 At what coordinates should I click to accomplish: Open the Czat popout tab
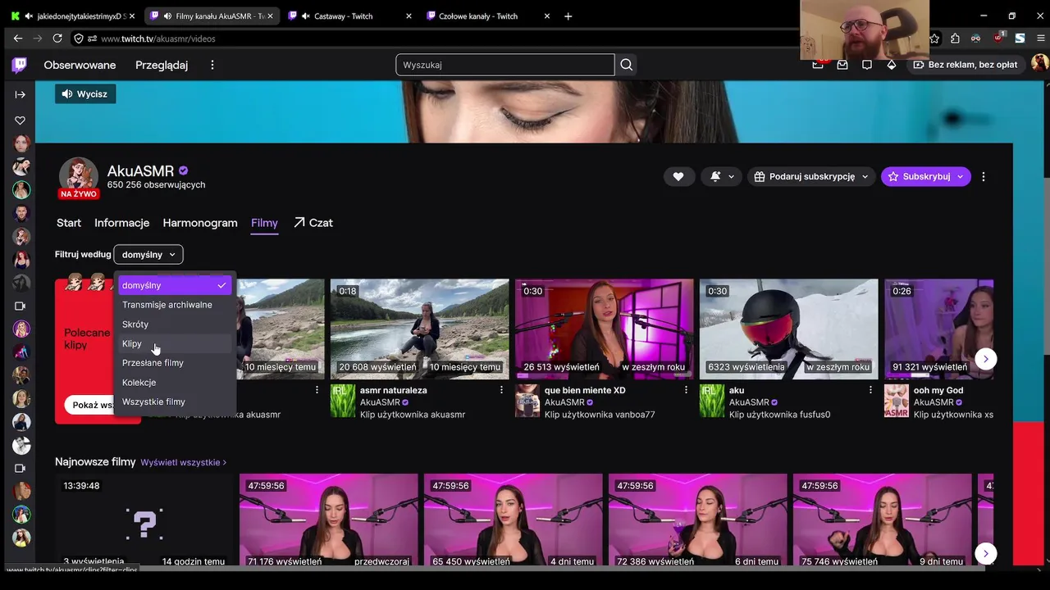click(x=313, y=223)
